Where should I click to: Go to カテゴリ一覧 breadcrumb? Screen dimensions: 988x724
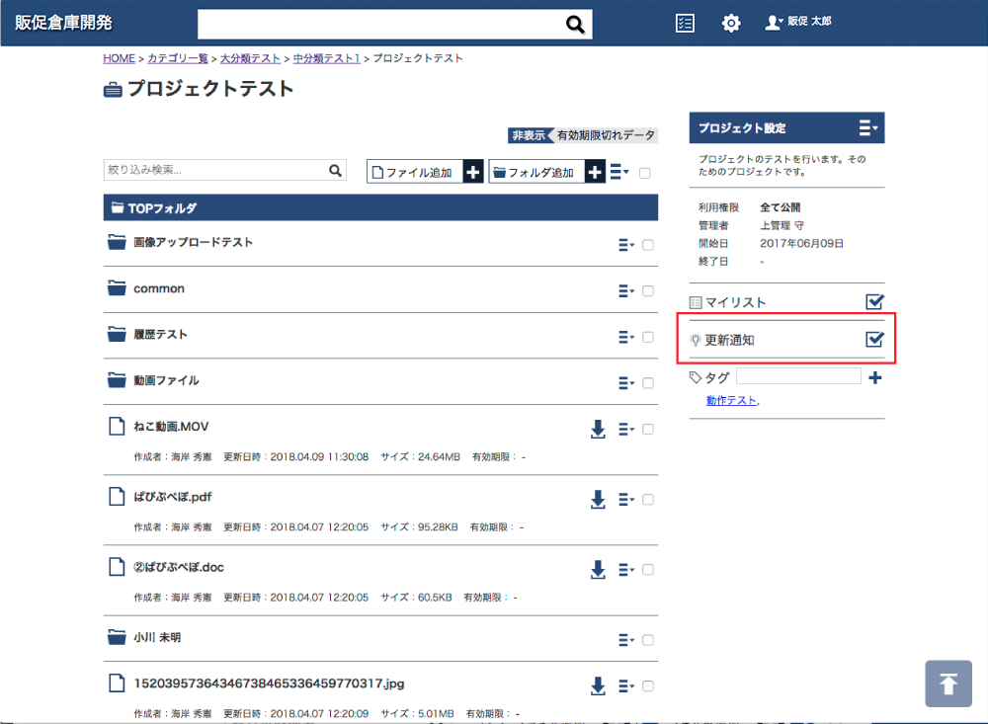[x=178, y=58]
